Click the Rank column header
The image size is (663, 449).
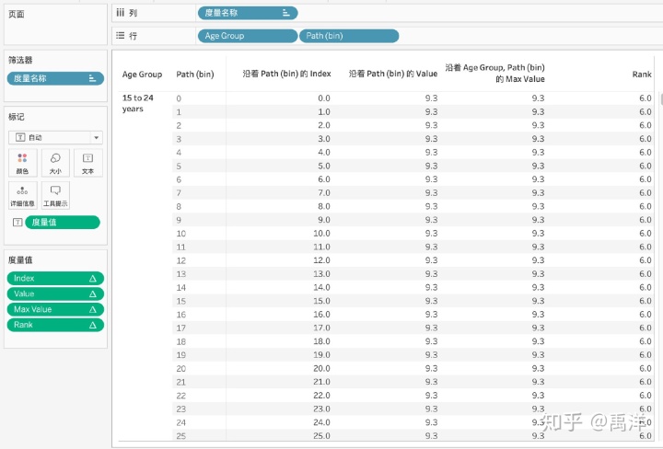click(642, 75)
